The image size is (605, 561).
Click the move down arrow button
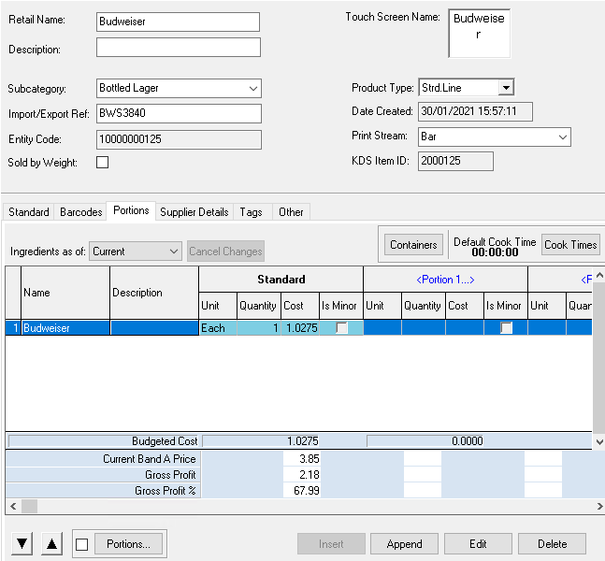coord(22,544)
